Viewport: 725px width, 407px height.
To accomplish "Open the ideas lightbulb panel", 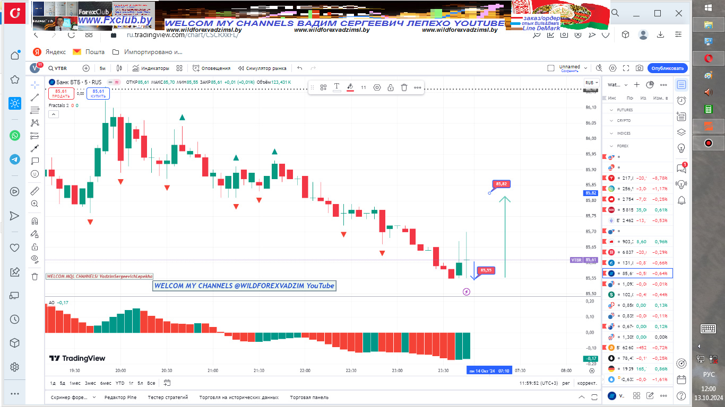I will coord(681,148).
